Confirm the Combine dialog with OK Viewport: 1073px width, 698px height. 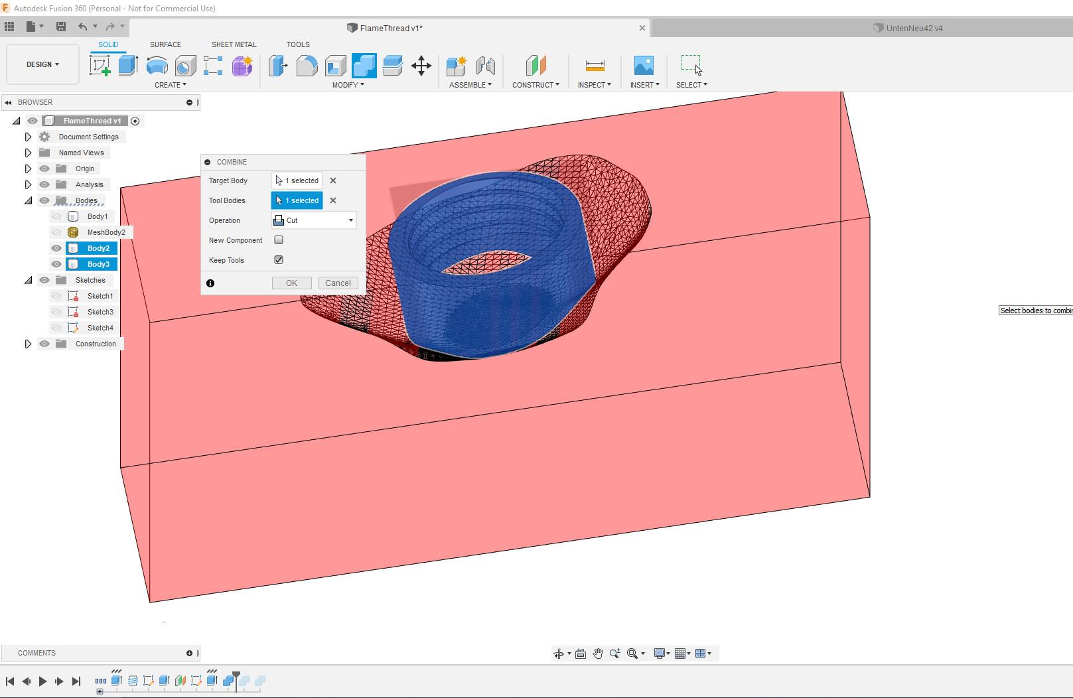(291, 283)
